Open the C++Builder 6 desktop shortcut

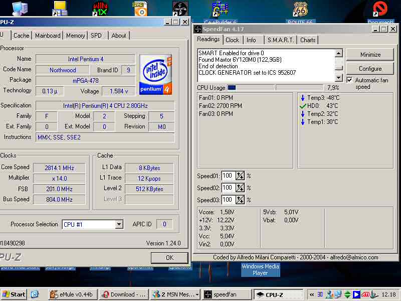pos(220,9)
